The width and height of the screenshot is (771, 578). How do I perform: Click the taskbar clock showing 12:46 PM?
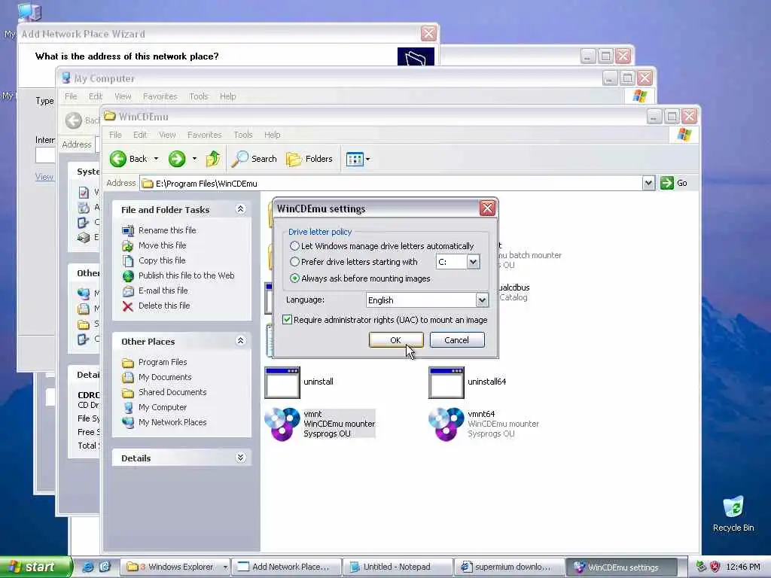tap(743, 567)
